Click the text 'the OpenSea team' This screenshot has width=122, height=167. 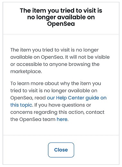[33, 119]
